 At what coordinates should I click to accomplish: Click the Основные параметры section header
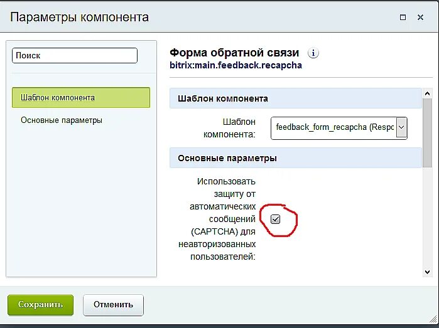click(x=296, y=158)
